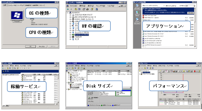
Task: Click the X Delete counter icon in Performance toolbar
Action: coord(182,71)
